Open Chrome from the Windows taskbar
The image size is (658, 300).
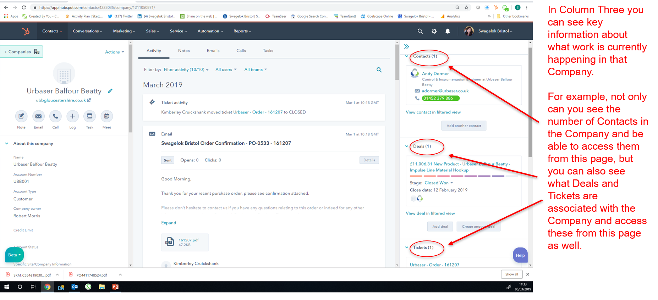(47, 287)
